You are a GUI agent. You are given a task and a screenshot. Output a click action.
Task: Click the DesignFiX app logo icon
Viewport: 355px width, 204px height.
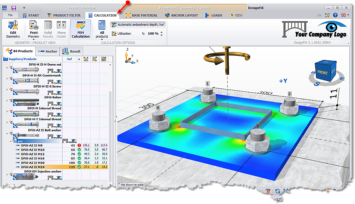(x=5, y=8)
